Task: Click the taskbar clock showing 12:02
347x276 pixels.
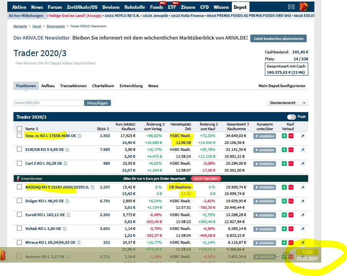Action: click(x=307, y=252)
